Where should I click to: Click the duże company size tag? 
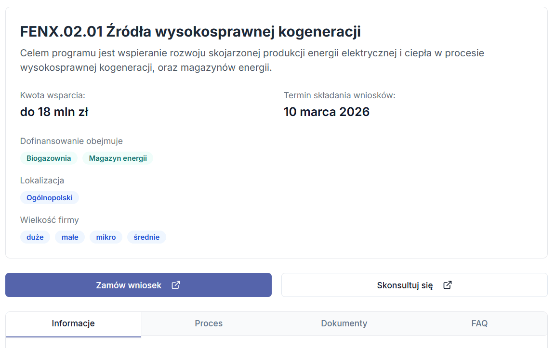coord(35,237)
